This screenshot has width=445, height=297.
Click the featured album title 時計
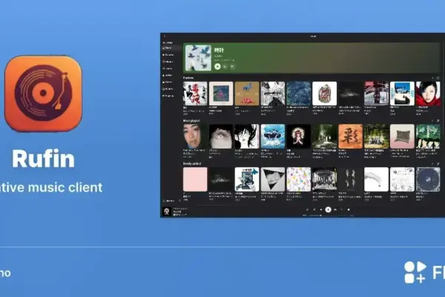point(219,50)
